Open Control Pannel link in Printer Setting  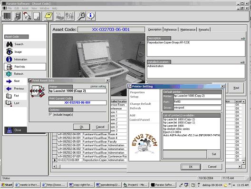click(x=140, y=120)
